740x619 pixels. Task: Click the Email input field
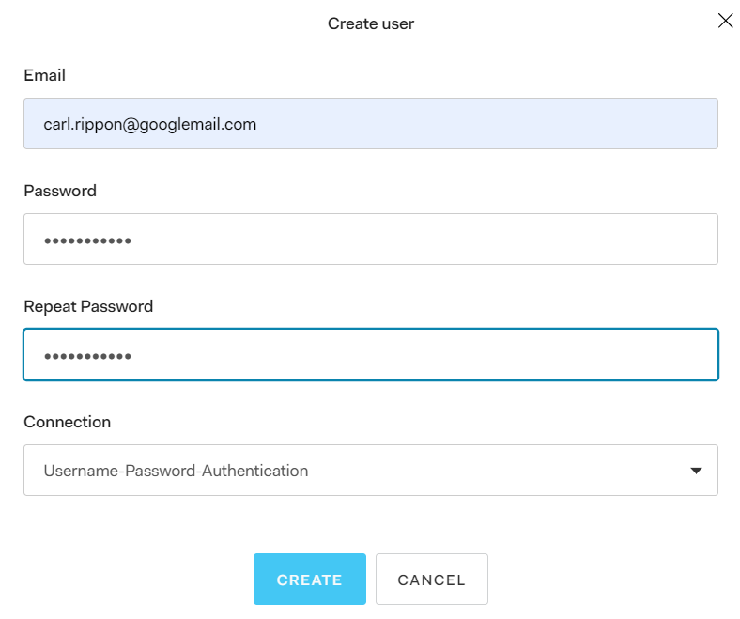pyautogui.click(x=371, y=124)
